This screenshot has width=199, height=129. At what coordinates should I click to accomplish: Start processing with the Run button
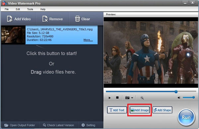tap(186, 117)
